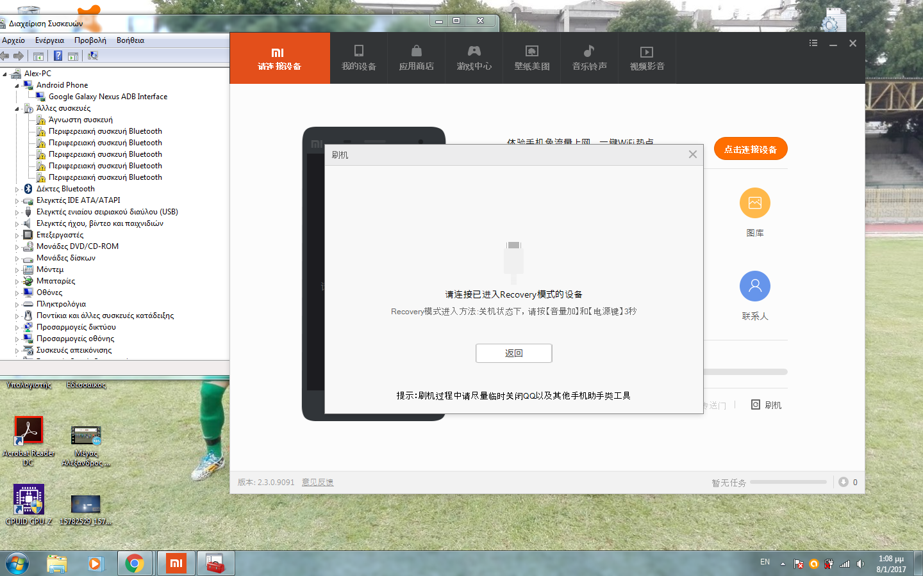Click the scan hardware changes toolbar icon
923x576 pixels.
click(x=93, y=56)
